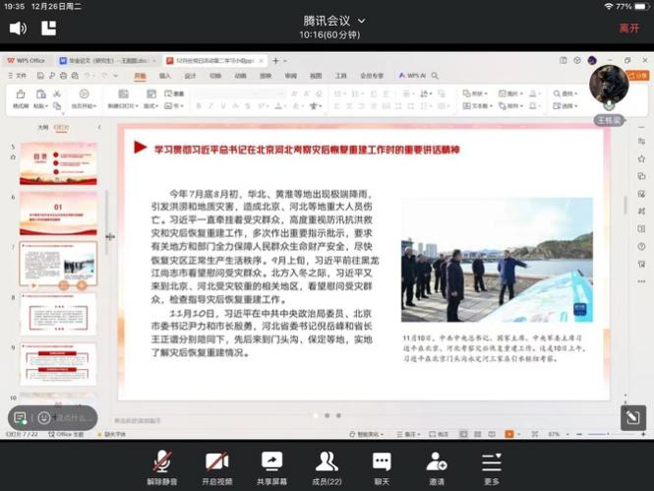
Task: Collapse the slide outline panel arrow
Action: coord(99,127)
